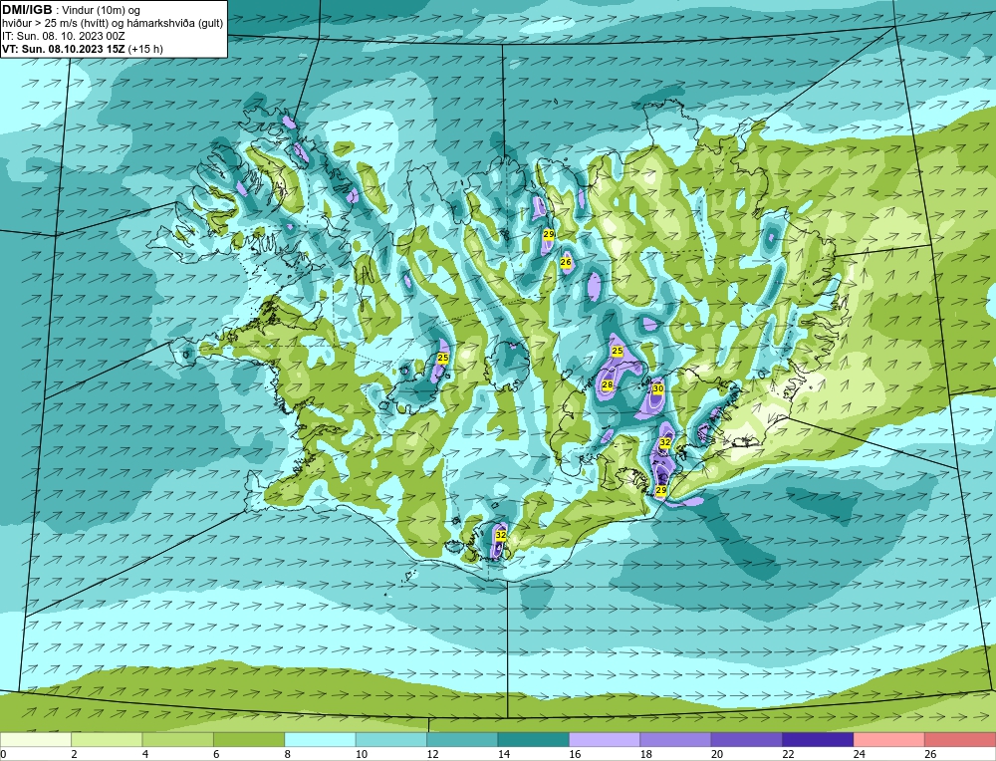The image size is (996, 761).
Task: Click the legend scale number 4
Action: [x=145, y=755]
